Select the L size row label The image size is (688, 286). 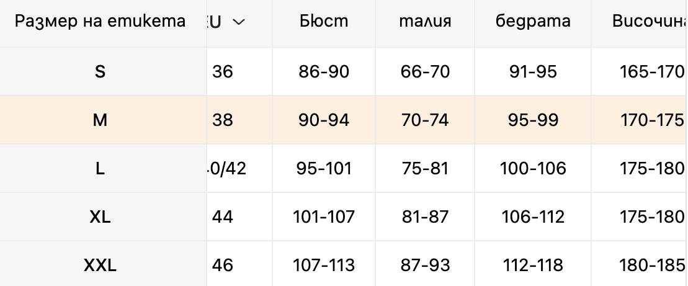100,168
